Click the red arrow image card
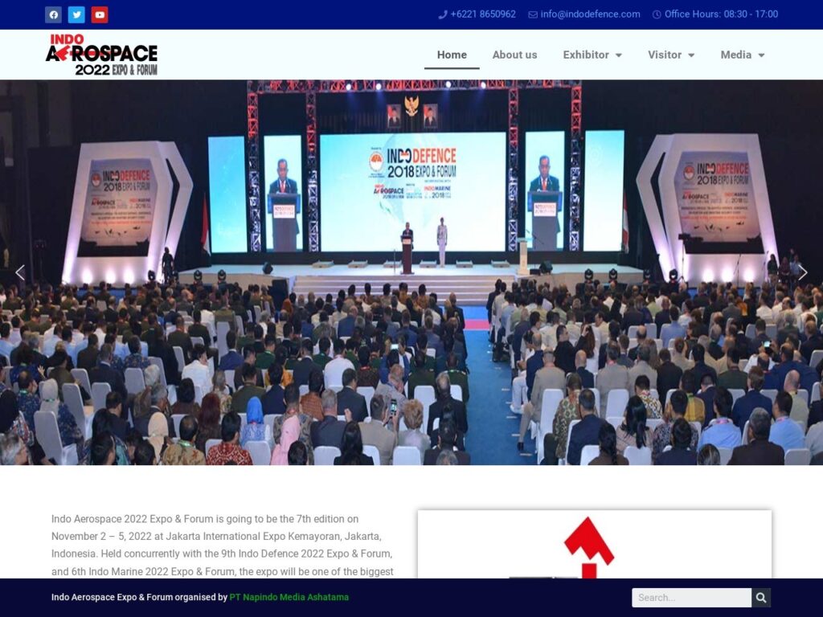The height and width of the screenshot is (617, 823). 595,545
